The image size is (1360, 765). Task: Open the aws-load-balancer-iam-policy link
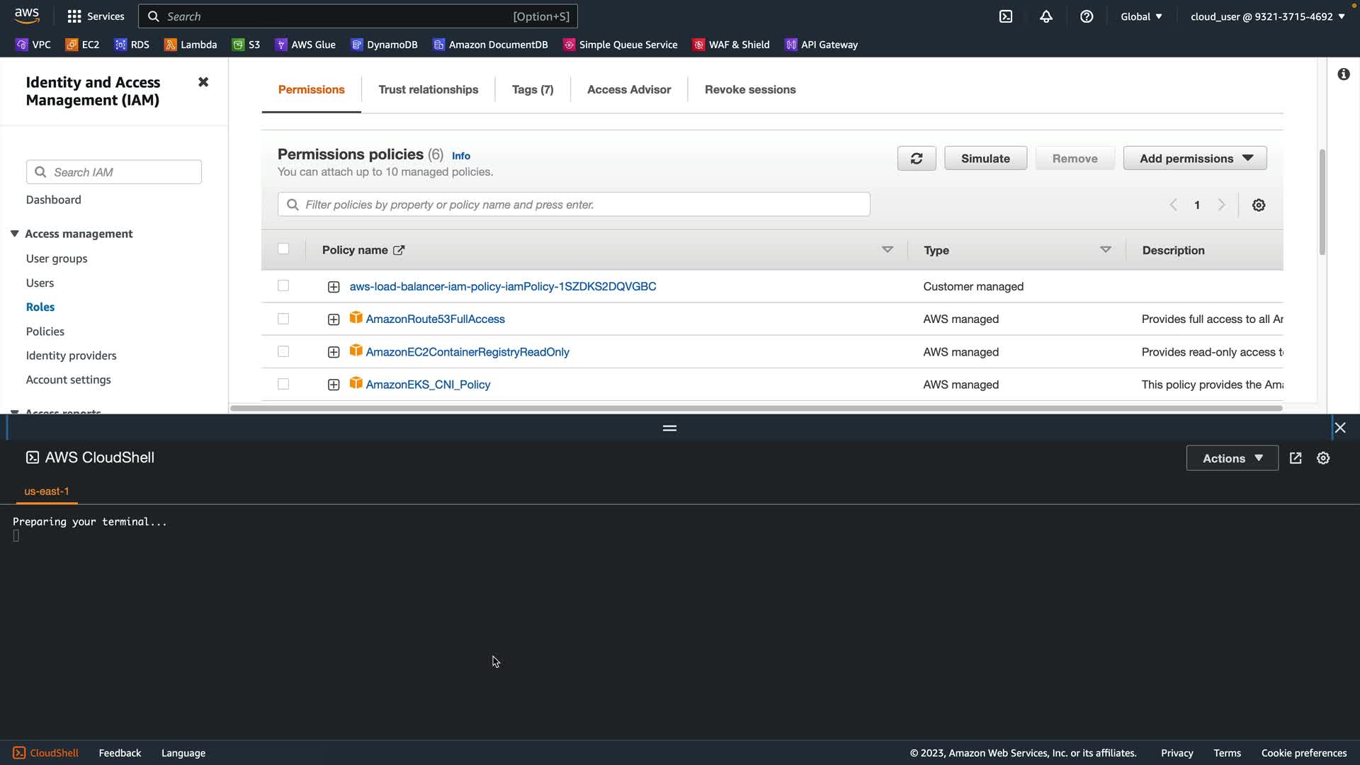tap(502, 286)
